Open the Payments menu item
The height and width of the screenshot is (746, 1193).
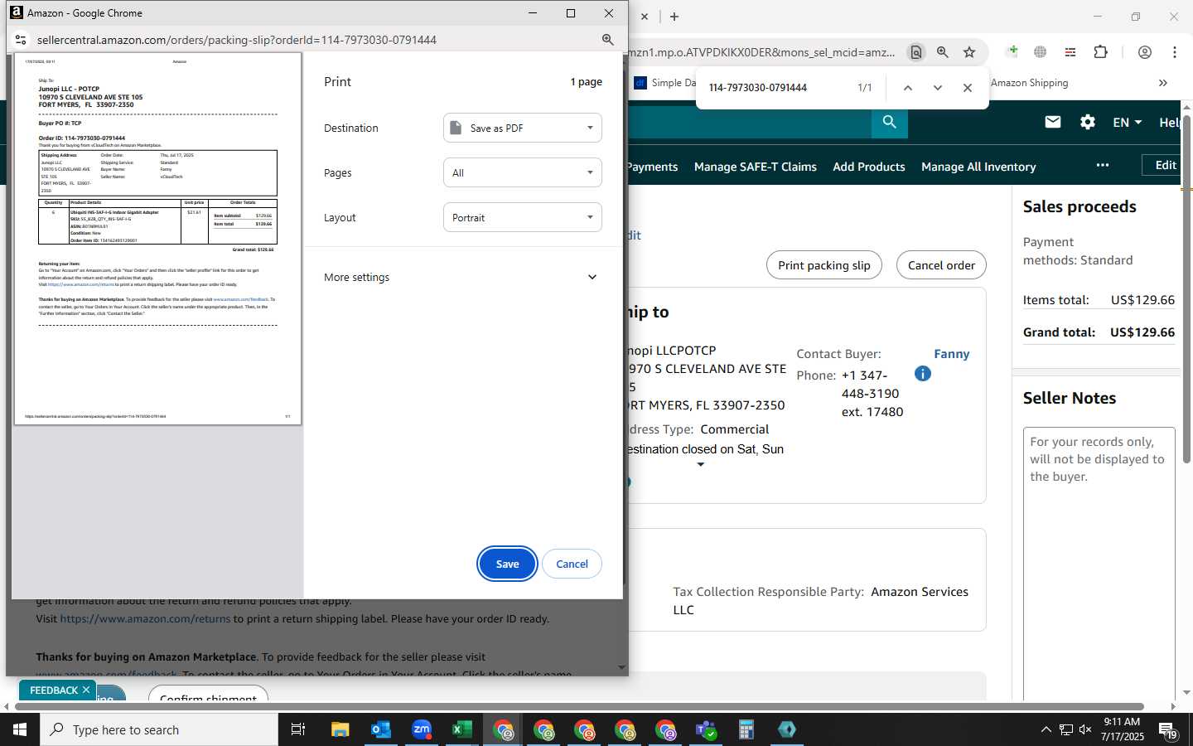(652, 167)
